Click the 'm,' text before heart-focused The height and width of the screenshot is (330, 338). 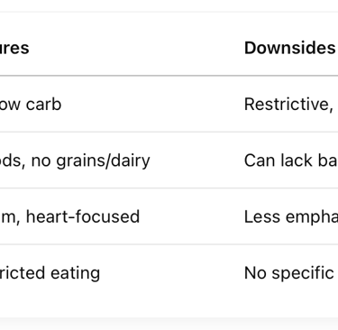(10, 217)
